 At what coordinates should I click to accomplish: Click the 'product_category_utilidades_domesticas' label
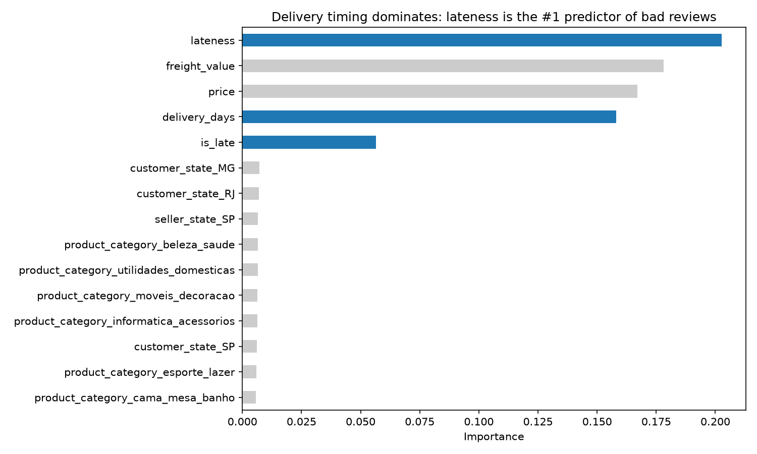coord(127,270)
